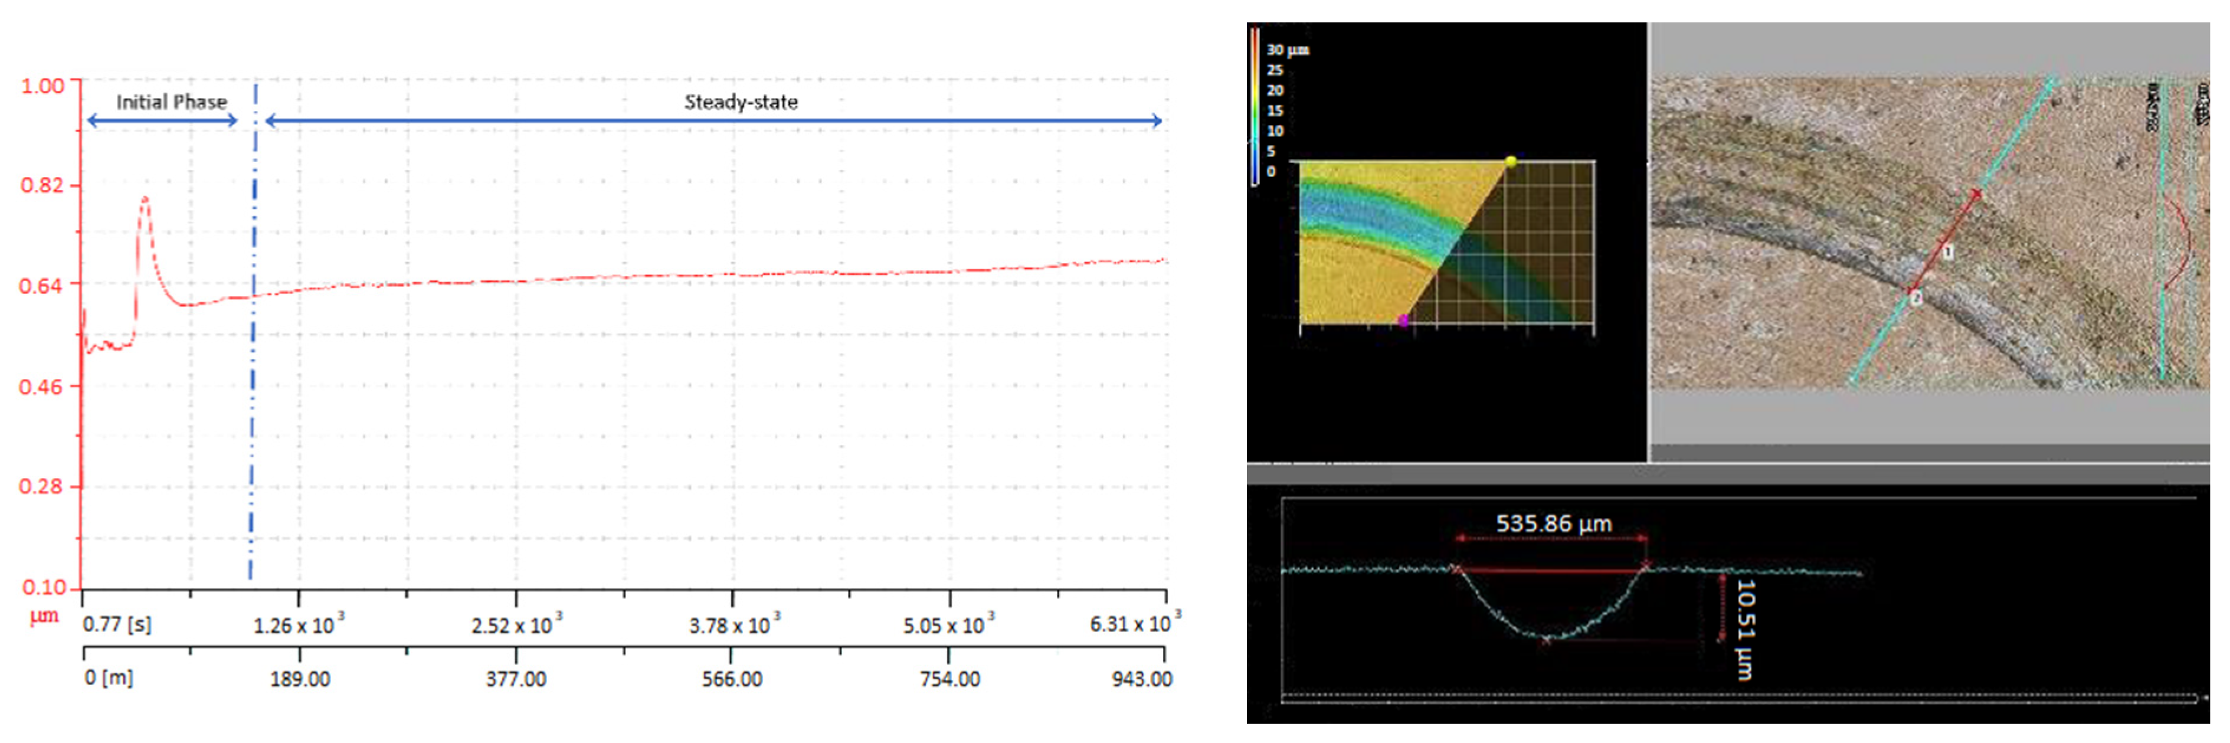Click the 943.00 distance axis end label
Viewport: 2230px width, 743px height.
[1142, 679]
